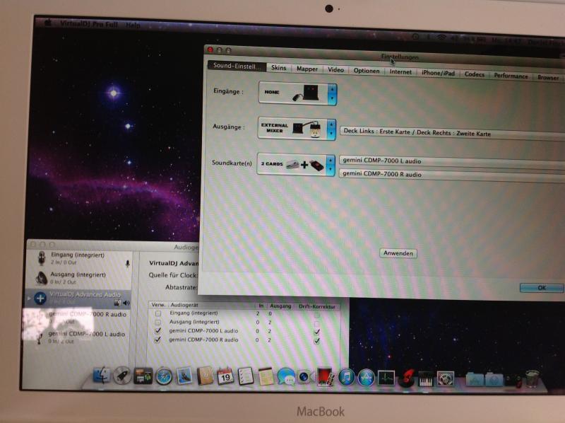Open first sound card gemini CDMP-7000 L dropdown
The image size is (565, 423).
[452, 161]
